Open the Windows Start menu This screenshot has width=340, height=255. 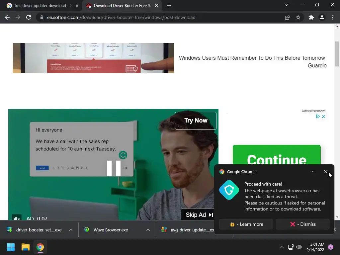pos(11,247)
